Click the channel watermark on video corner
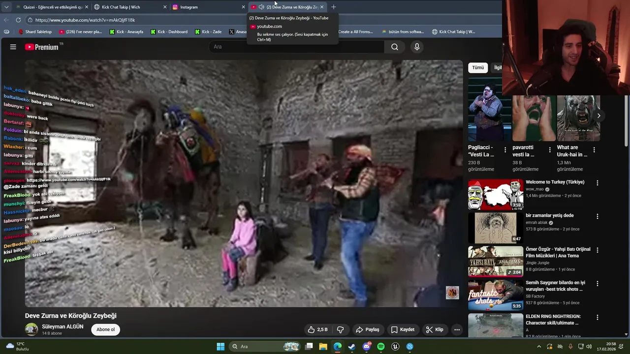 coord(452,293)
